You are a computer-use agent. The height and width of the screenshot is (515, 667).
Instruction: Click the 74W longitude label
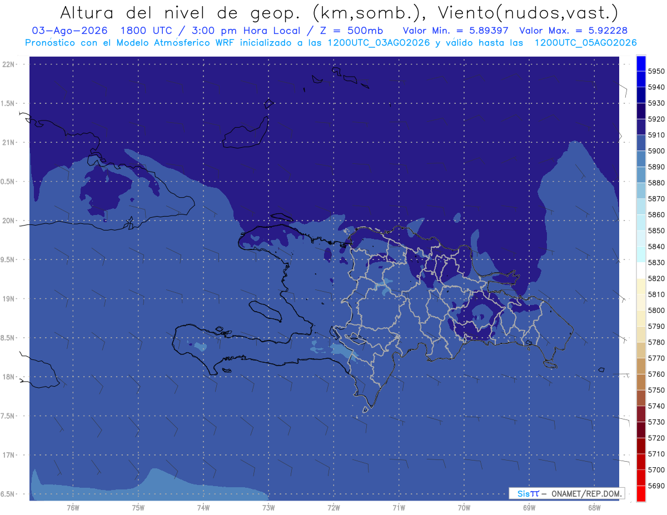coord(203,508)
